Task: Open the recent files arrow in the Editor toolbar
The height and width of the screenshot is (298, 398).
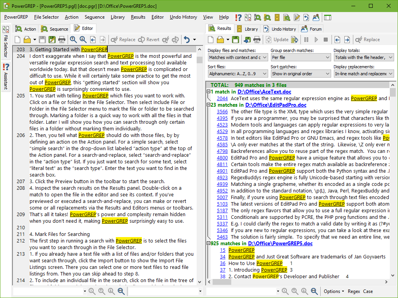Action: 35,40
